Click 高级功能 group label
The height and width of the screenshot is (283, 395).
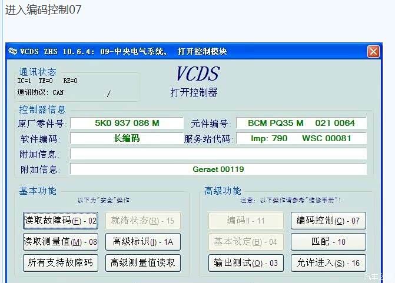(223, 191)
